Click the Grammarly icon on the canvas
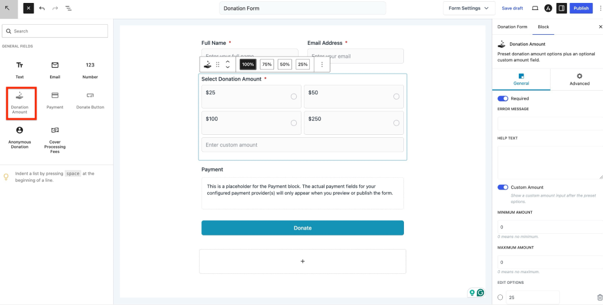Image resolution: width=603 pixels, height=305 pixels. pos(481,293)
